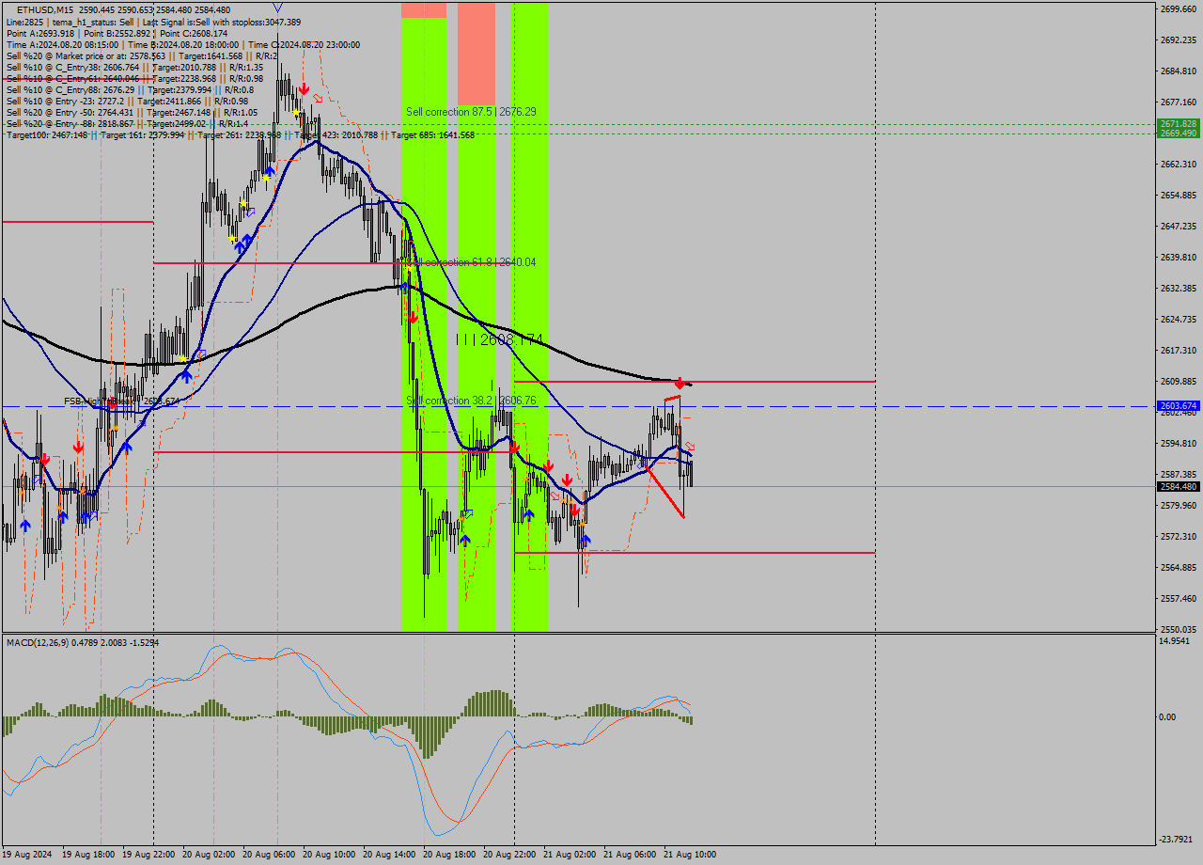
Task: Select the 'Line:2825 | tema_h1_status: Sell' info line
Action: point(153,22)
